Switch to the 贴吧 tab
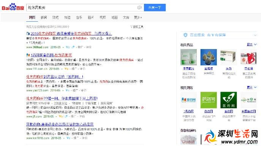Viewport: 261px width, 146px height. point(55,17)
